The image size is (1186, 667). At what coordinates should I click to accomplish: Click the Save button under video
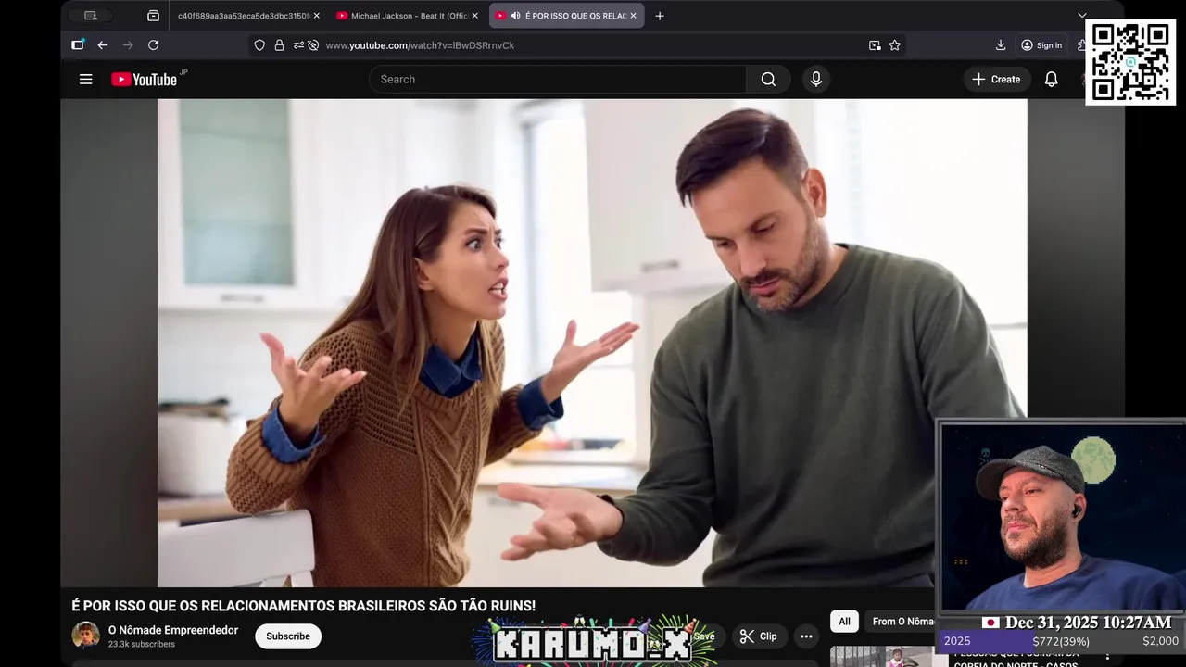tap(703, 636)
